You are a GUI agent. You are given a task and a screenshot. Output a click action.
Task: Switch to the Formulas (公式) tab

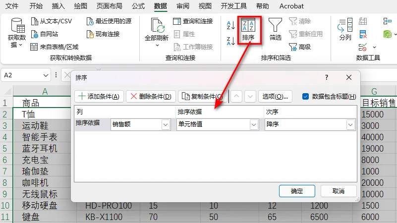tap(138, 6)
